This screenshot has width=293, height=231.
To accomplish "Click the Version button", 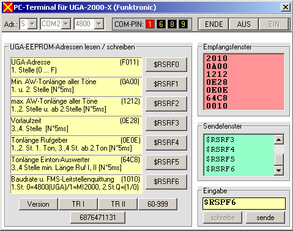I will pyautogui.click(x=39, y=204).
